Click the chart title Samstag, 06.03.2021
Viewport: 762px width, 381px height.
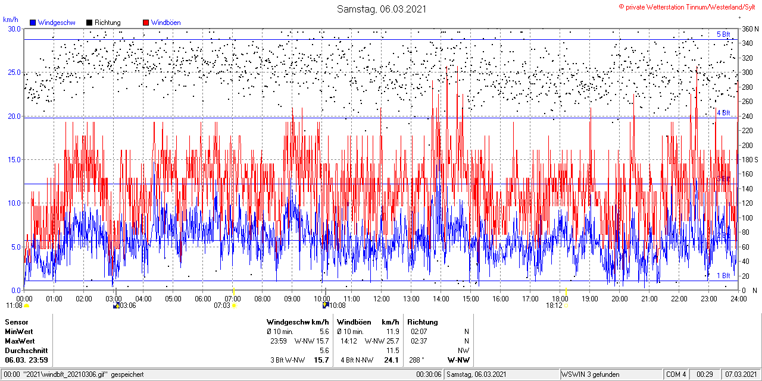click(382, 9)
